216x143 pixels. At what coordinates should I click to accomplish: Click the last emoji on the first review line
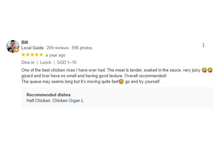(210, 70)
